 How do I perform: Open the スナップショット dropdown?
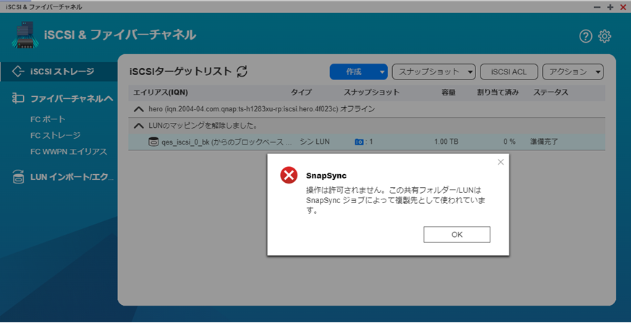[x=433, y=72]
